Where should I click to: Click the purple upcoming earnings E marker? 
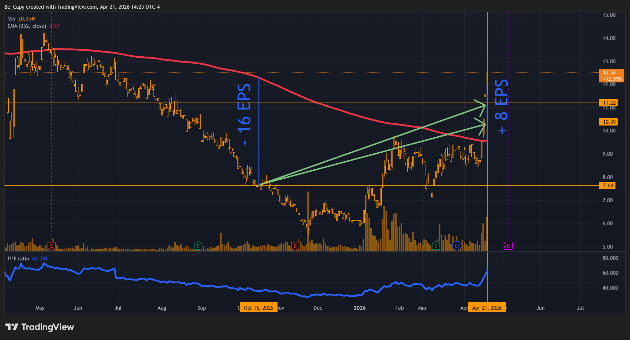[508, 246]
